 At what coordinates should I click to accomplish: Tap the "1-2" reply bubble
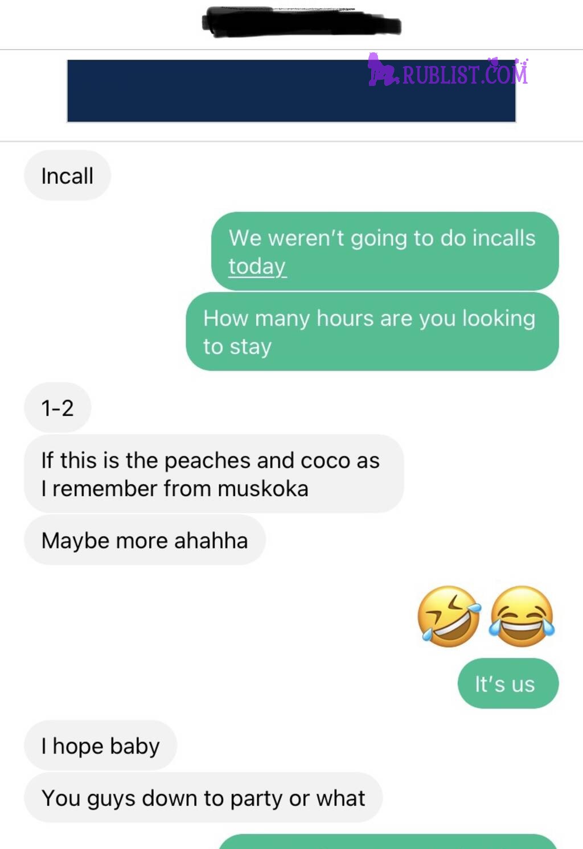58,408
